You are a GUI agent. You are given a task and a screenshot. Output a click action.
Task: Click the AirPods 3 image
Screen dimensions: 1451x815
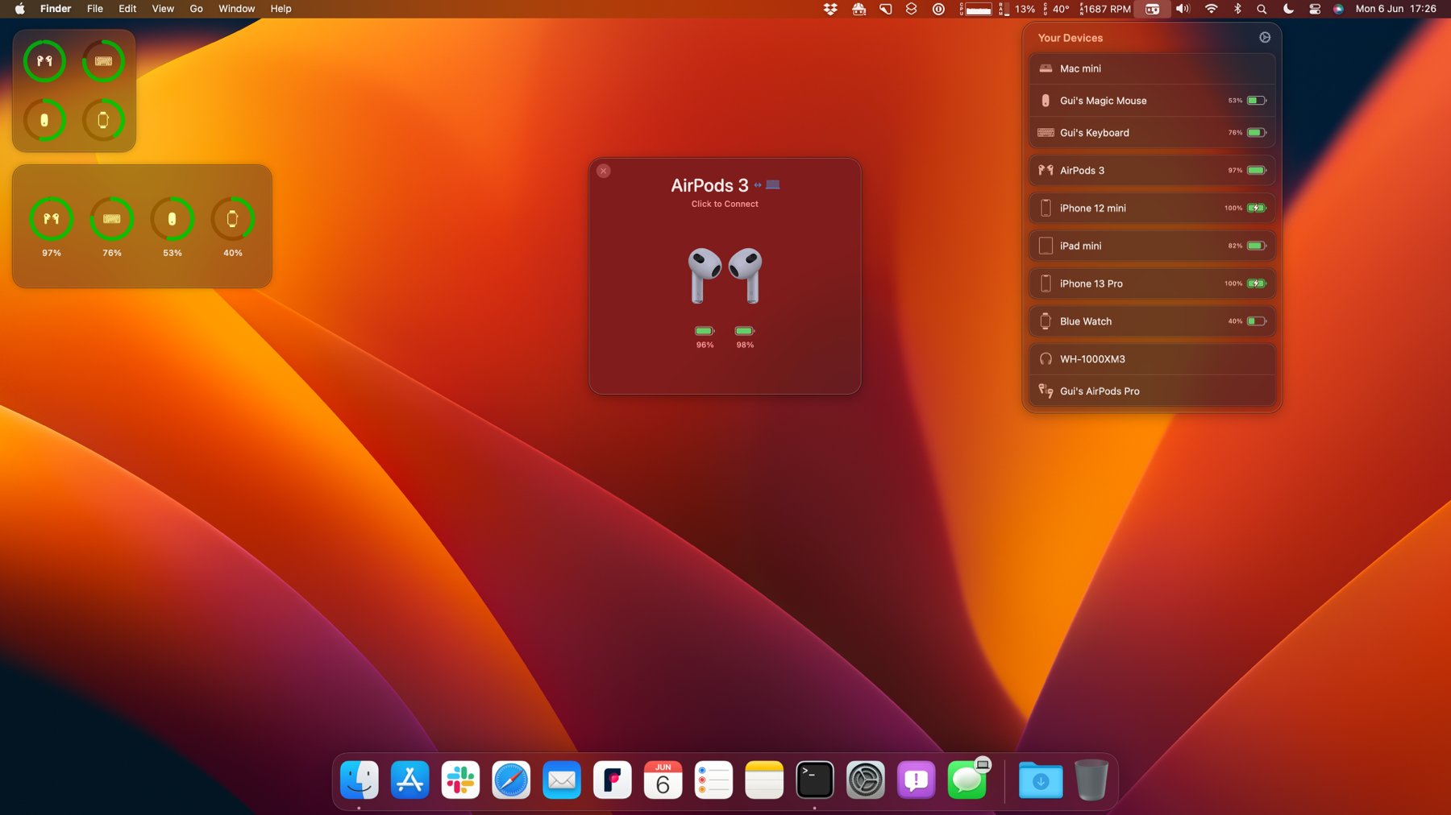click(725, 275)
